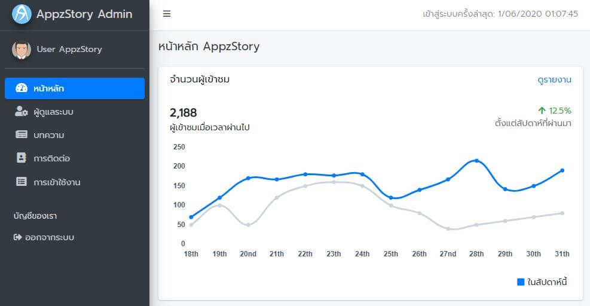This screenshot has width=590, height=306.
Task: Click the User AppzStory profile name
Action: (x=69, y=50)
